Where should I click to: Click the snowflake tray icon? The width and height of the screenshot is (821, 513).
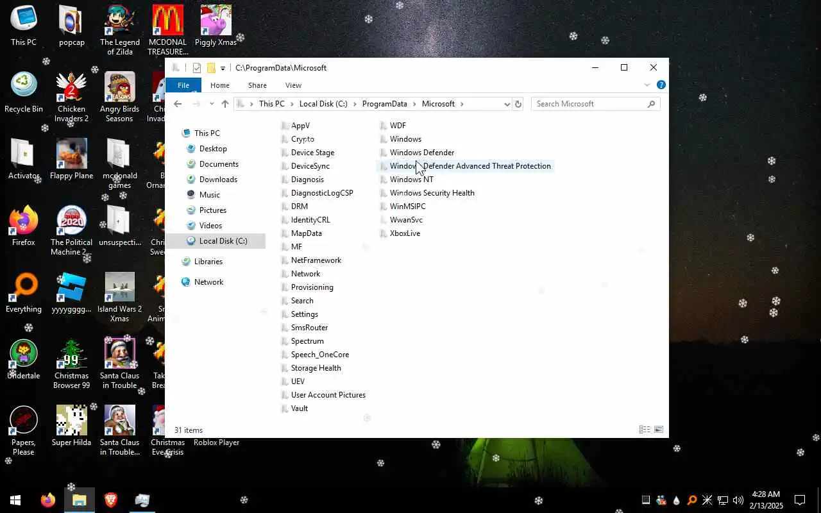[x=707, y=500]
